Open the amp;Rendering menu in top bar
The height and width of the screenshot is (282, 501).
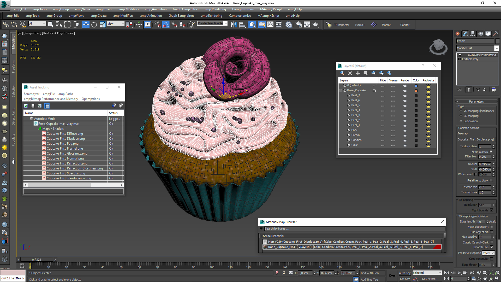pos(215,9)
